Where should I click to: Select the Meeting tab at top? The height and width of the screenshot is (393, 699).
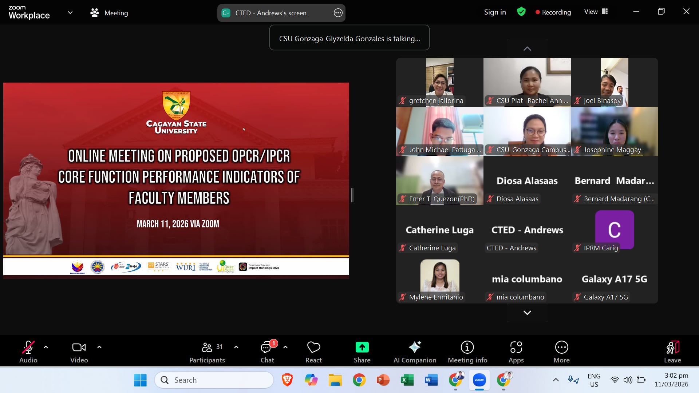[x=109, y=13]
